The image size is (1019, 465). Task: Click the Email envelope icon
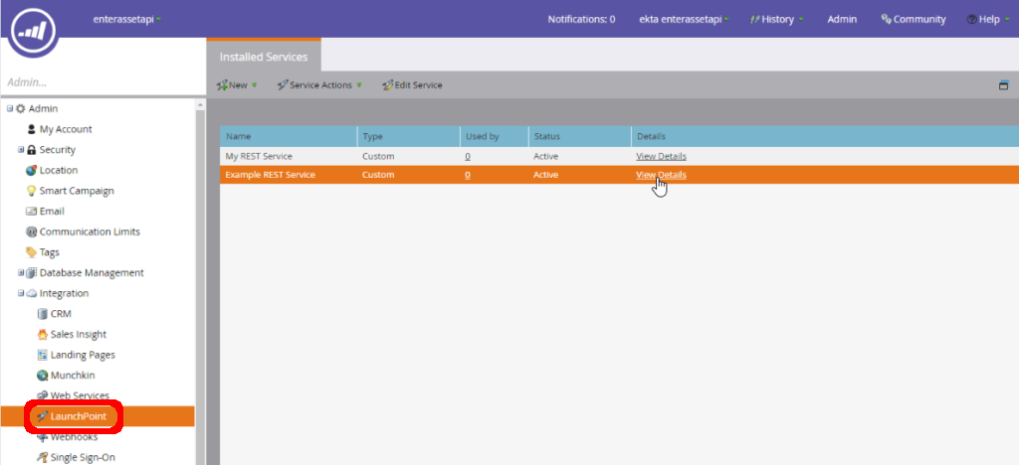[x=31, y=212]
